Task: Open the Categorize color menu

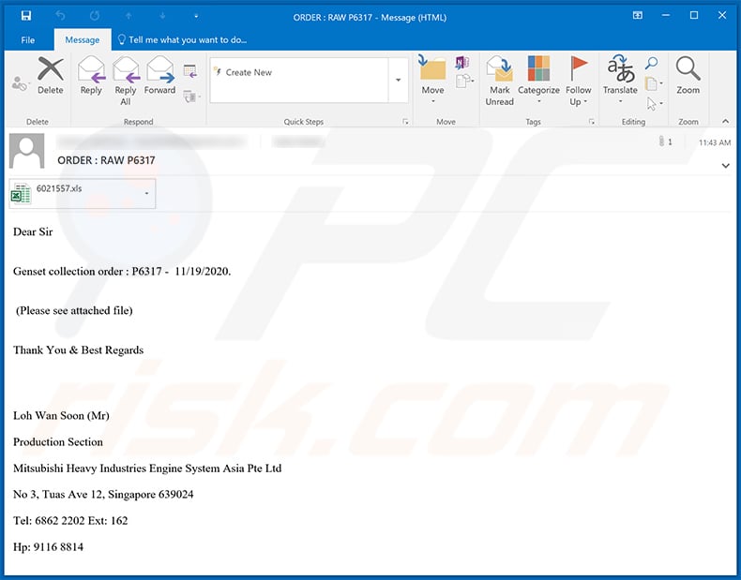Action: [x=538, y=81]
